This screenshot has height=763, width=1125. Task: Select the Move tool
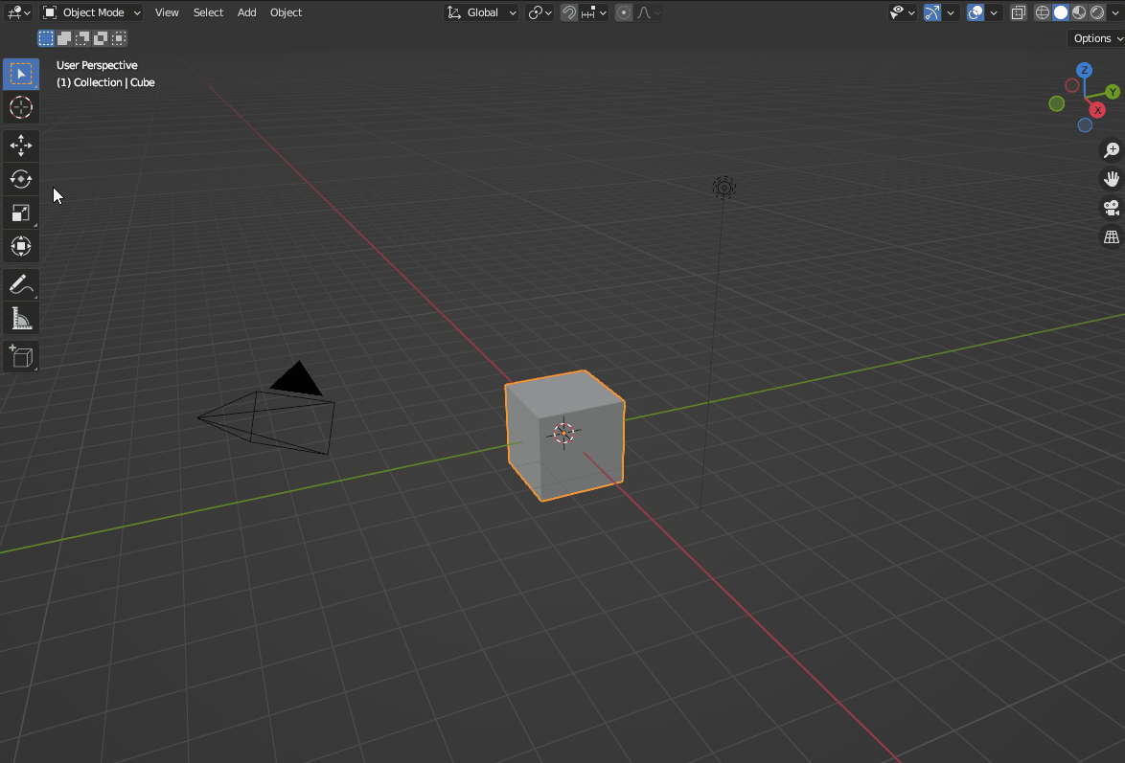click(x=21, y=146)
